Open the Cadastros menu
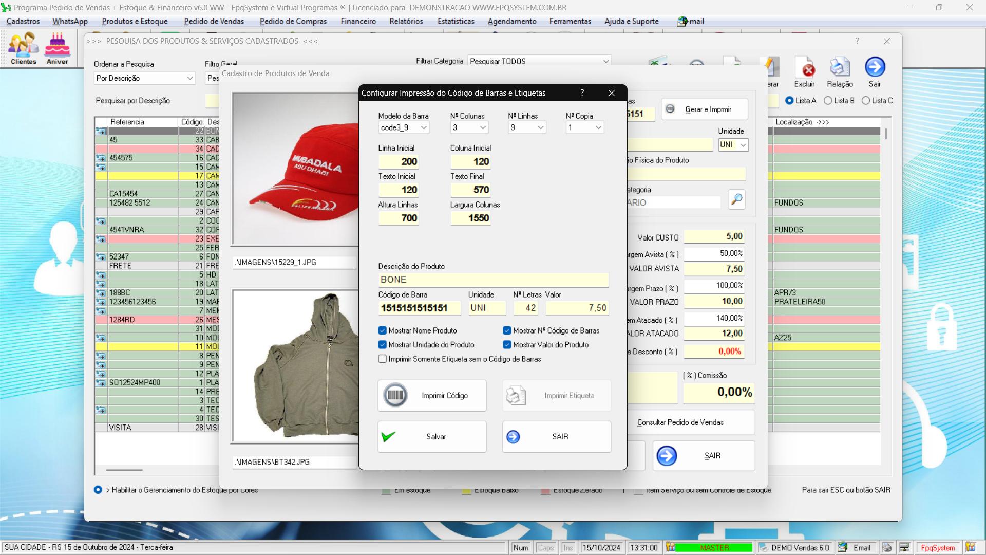This screenshot has height=555, width=986. pos(23,21)
